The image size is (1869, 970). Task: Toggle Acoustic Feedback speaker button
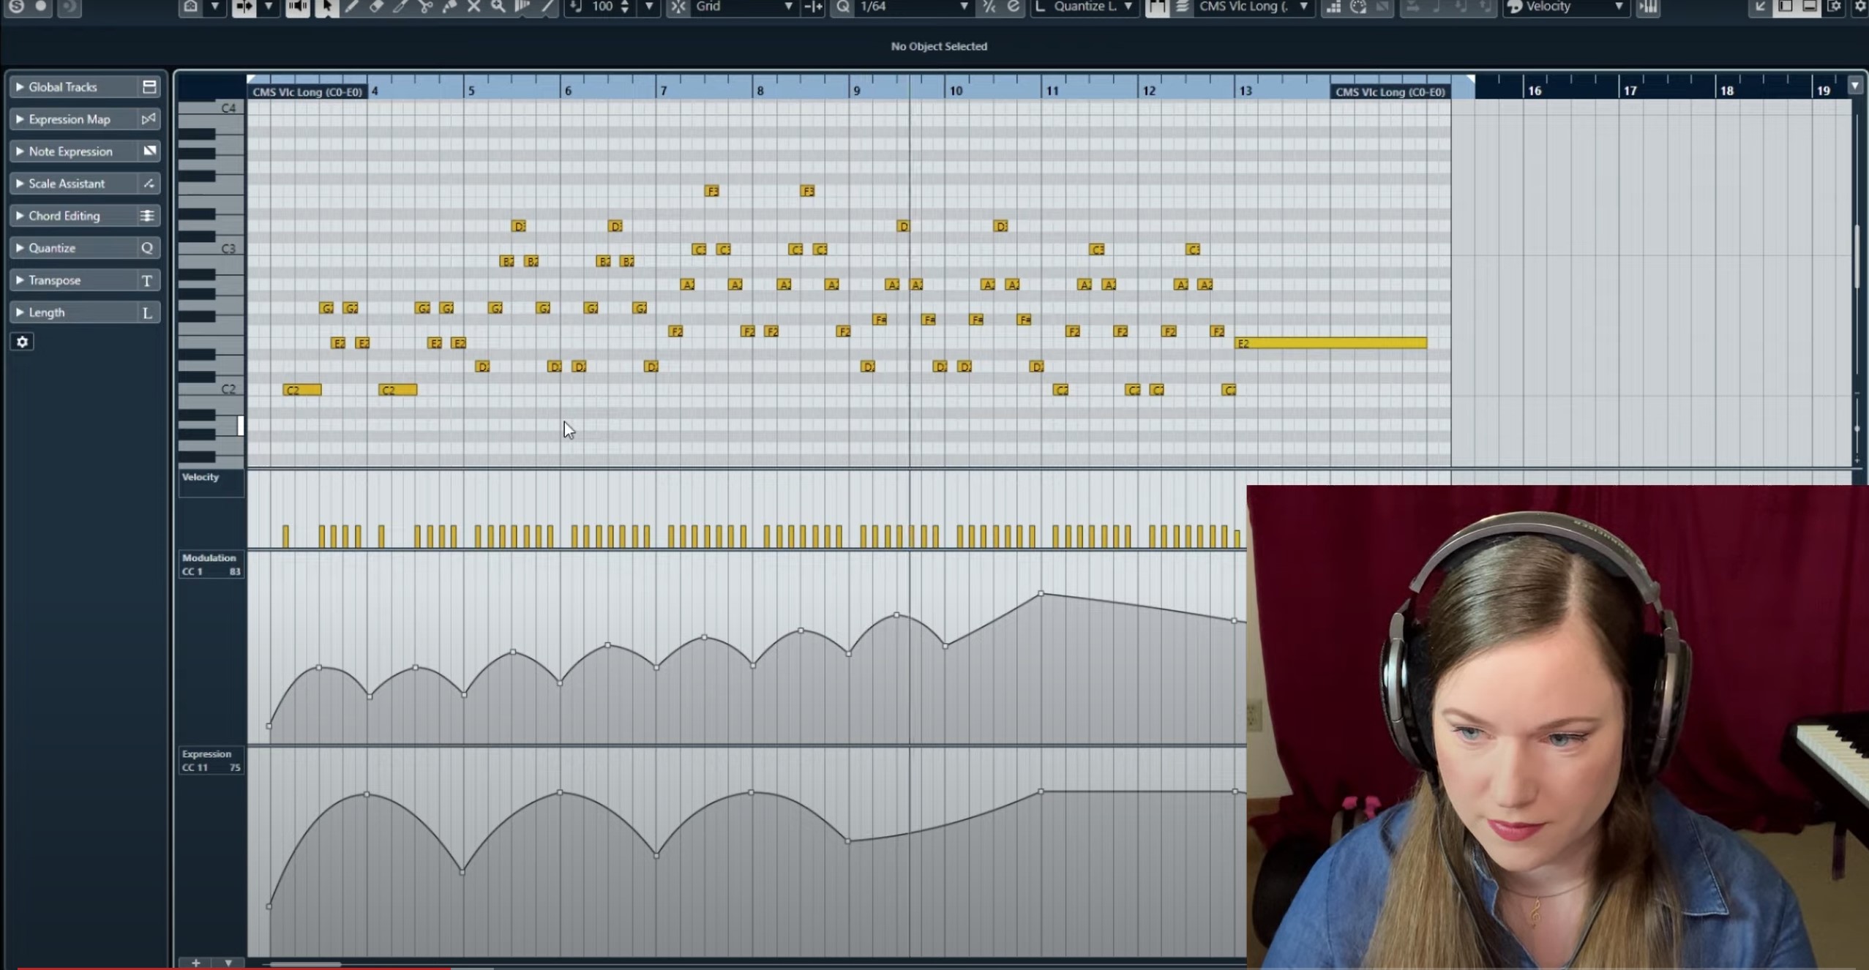297,7
